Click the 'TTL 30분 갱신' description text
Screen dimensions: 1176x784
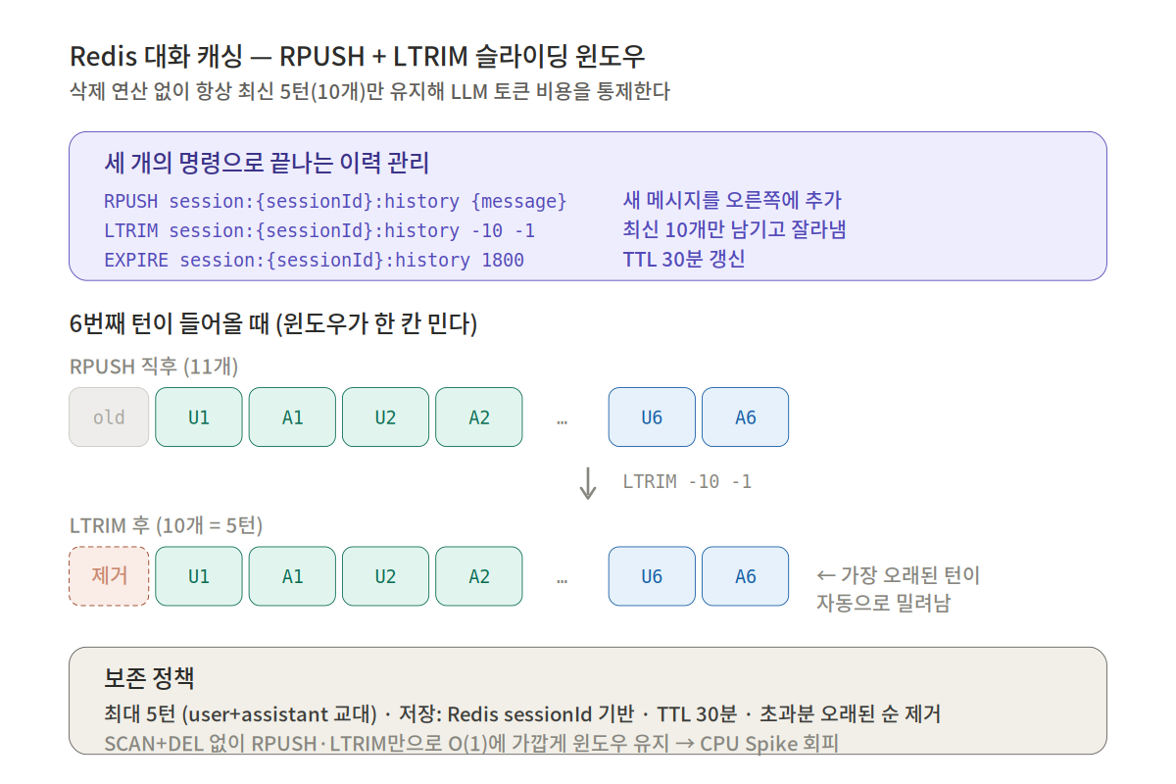[x=684, y=260]
